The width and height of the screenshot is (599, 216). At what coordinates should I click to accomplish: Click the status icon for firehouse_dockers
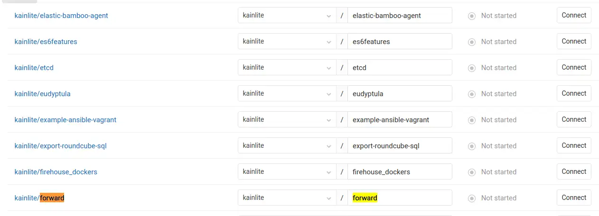pyautogui.click(x=472, y=172)
